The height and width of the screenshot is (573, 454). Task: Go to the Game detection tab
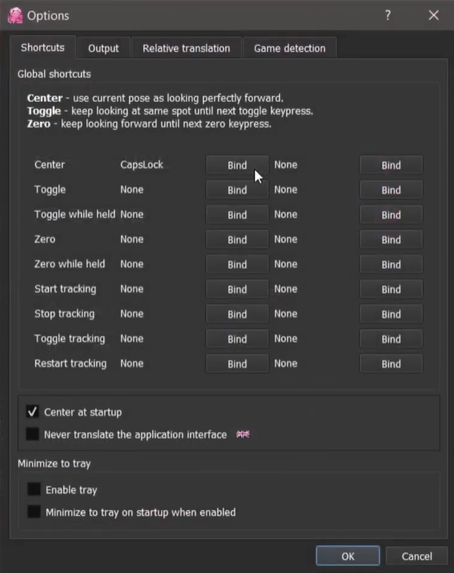click(289, 48)
